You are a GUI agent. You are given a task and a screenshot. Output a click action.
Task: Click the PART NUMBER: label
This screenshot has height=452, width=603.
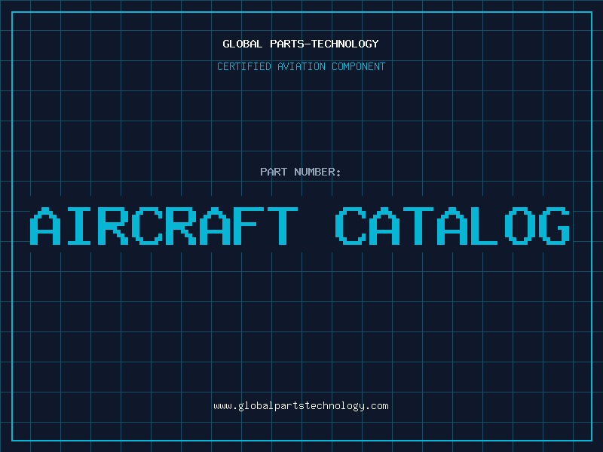pos(301,172)
